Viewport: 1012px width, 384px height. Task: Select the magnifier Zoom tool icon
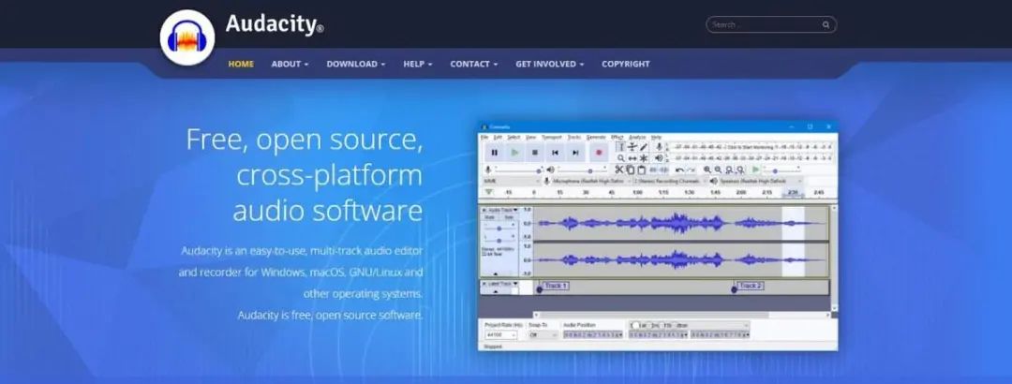point(621,158)
